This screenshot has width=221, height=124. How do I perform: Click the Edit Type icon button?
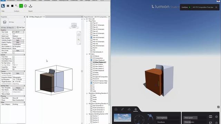[x=21, y=28]
